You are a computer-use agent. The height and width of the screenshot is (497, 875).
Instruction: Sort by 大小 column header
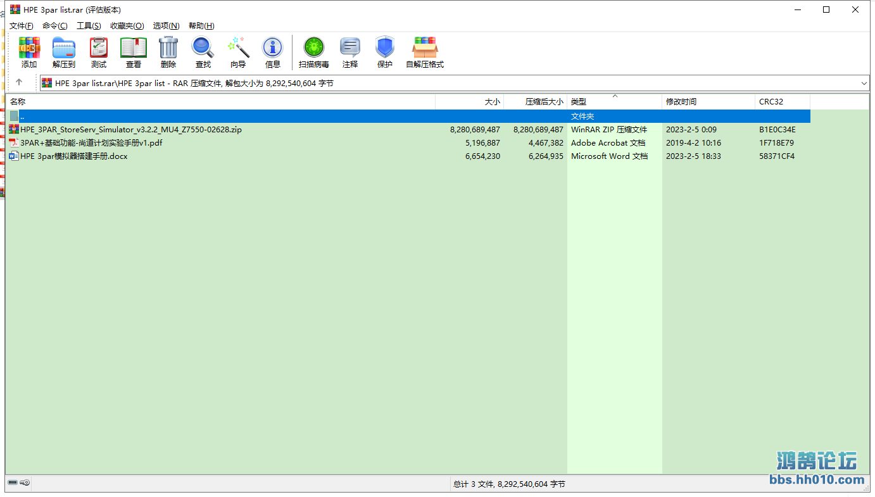pos(470,101)
